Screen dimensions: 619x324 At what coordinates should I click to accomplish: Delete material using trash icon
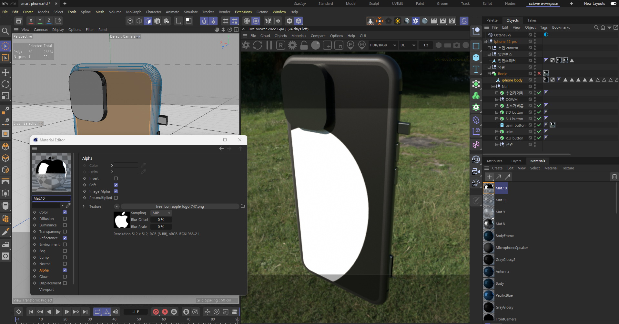[614, 176]
